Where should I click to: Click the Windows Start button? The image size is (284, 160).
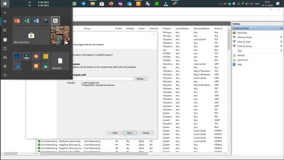click(x=5, y=4)
